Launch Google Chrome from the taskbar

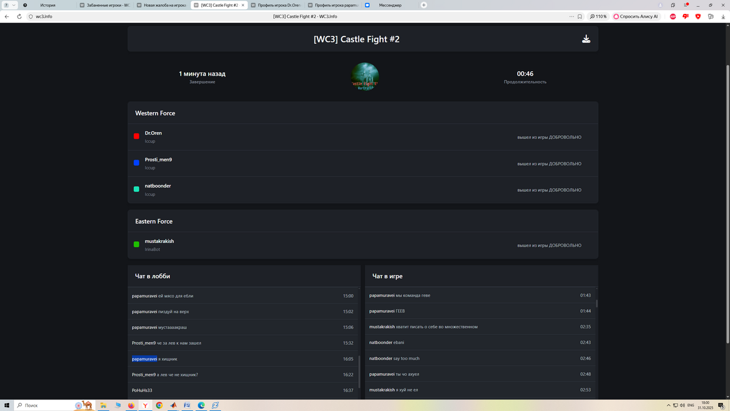pyautogui.click(x=159, y=406)
